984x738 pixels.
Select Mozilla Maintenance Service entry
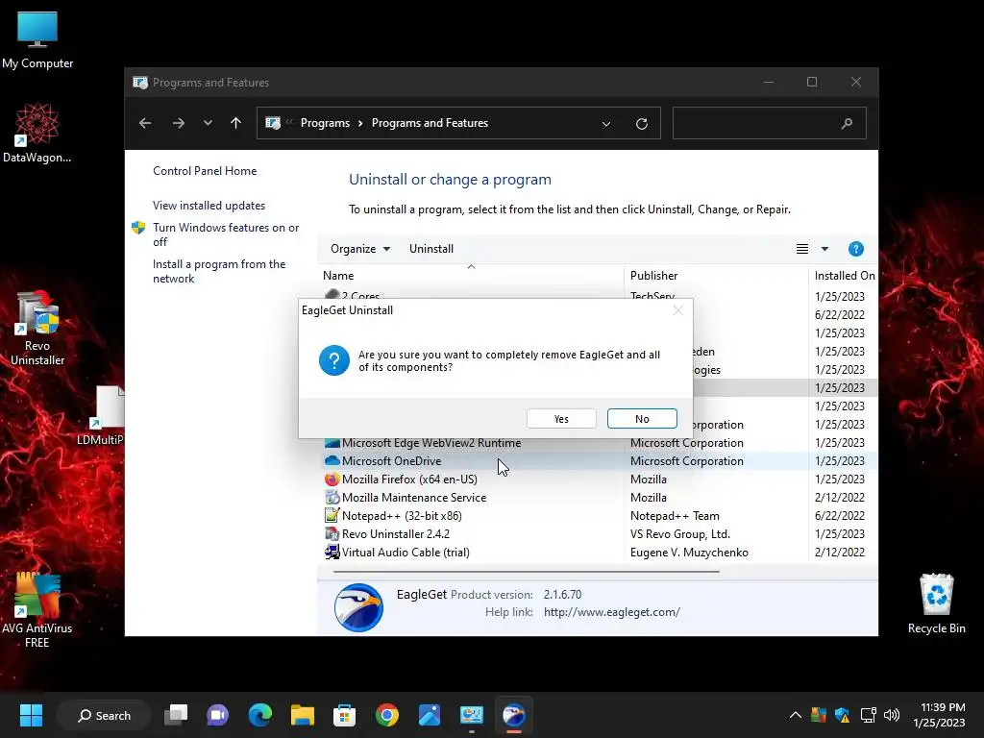[x=600, y=497]
